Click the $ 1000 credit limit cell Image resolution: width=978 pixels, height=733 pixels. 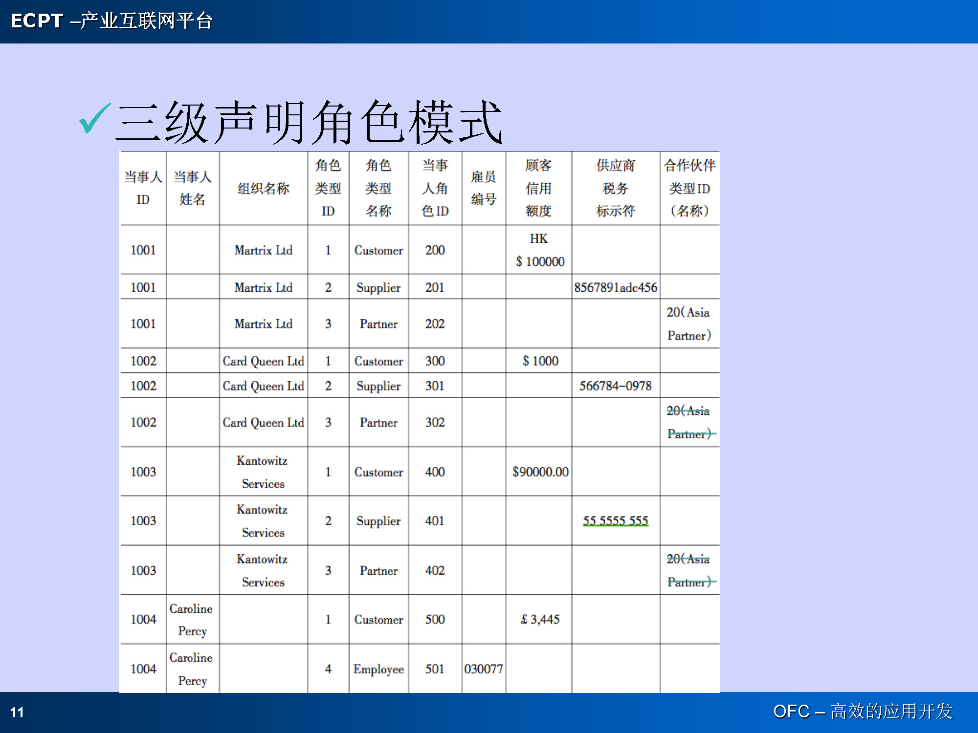point(540,361)
